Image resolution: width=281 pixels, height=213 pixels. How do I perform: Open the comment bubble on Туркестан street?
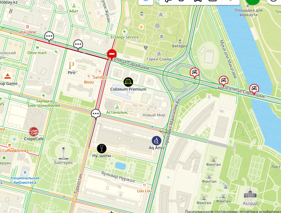pyautogui.click(x=96, y=114)
